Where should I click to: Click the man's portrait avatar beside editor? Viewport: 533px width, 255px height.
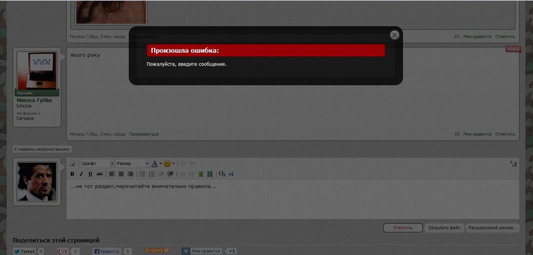click(x=37, y=182)
